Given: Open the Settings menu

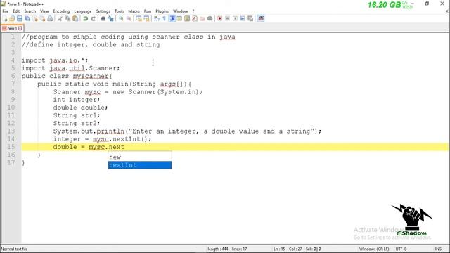Looking at the screenshot, I should (x=103, y=11).
